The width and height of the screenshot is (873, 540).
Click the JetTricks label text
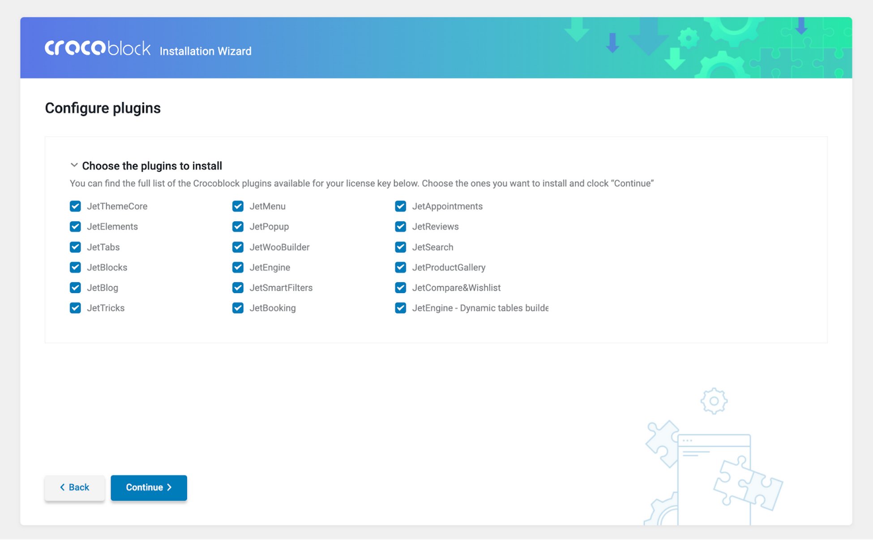106,308
